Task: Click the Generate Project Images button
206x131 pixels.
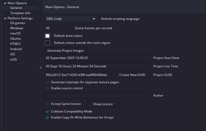Action: point(65,51)
